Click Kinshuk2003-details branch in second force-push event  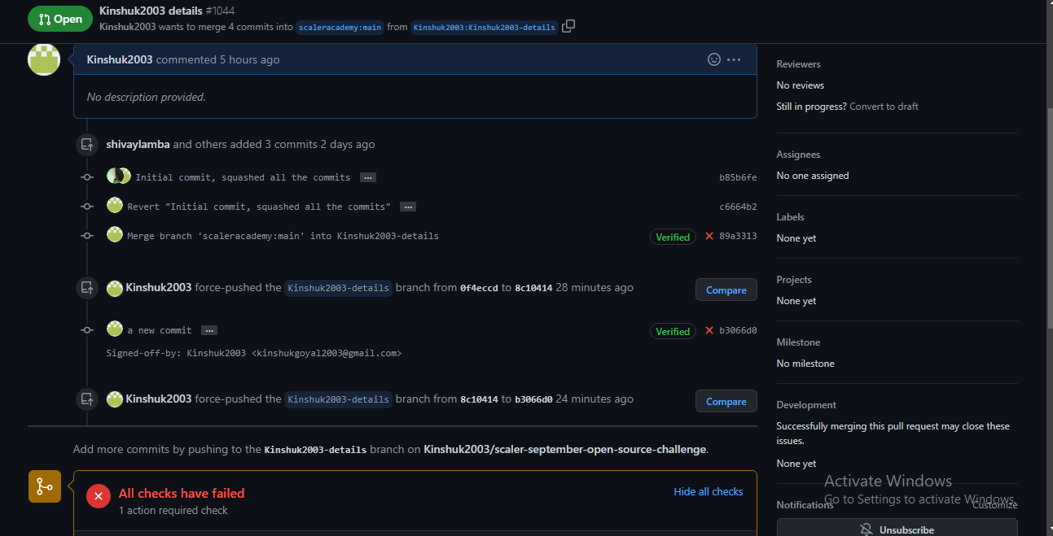coord(338,399)
